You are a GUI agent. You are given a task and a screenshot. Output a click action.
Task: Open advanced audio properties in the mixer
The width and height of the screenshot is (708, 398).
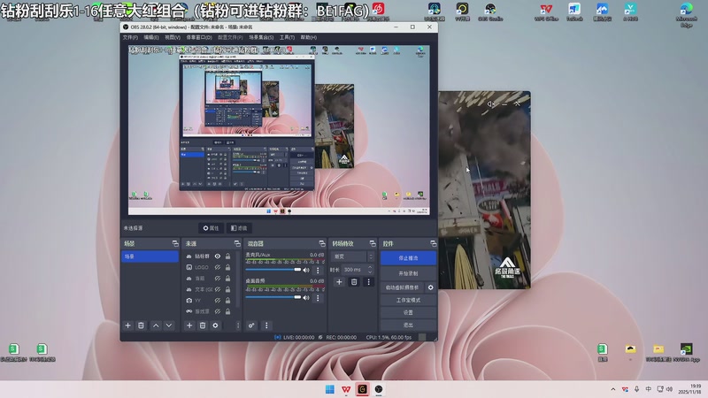251,325
